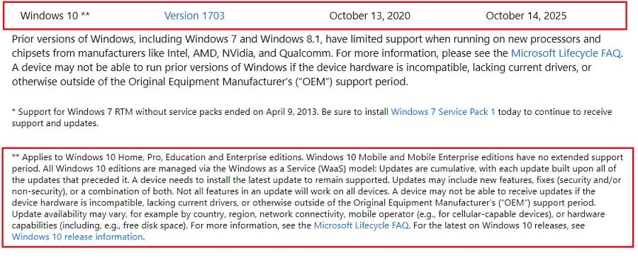This screenshot has width=638, height=258.
Task: Follow the Windows 7 Service Pack 1 link
Action: point(443,111)
